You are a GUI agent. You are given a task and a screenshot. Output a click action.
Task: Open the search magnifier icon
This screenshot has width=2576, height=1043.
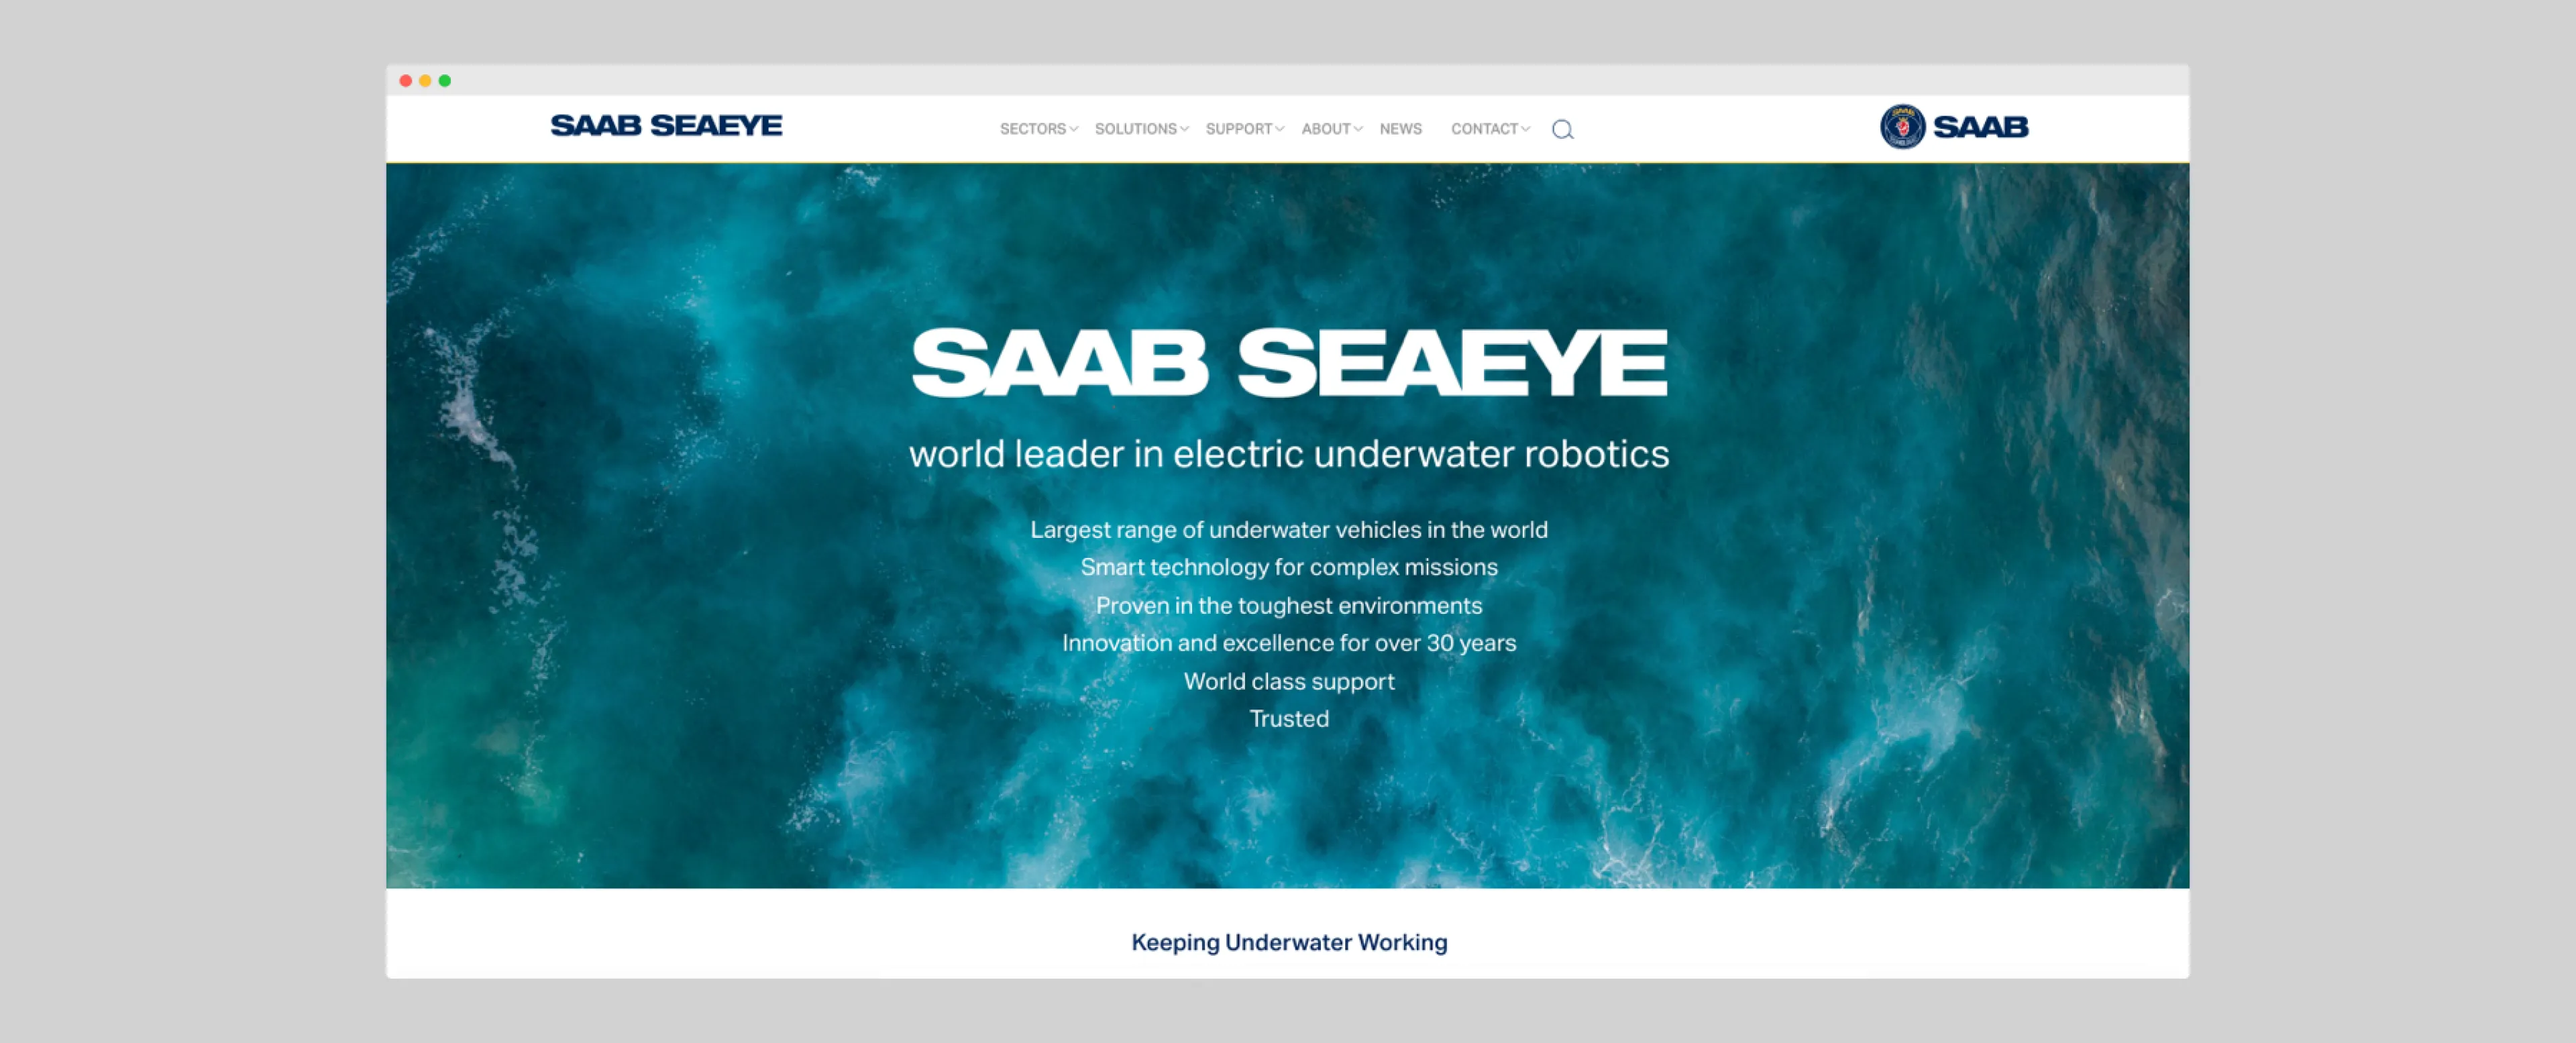pos(1562,129)
